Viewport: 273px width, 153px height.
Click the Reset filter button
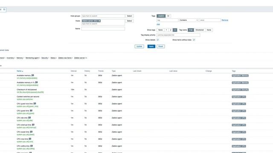tap(161, 46)
